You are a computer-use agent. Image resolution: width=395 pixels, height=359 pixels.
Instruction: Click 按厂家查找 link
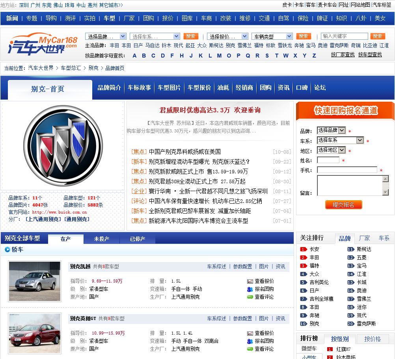[x=343, y=55]
